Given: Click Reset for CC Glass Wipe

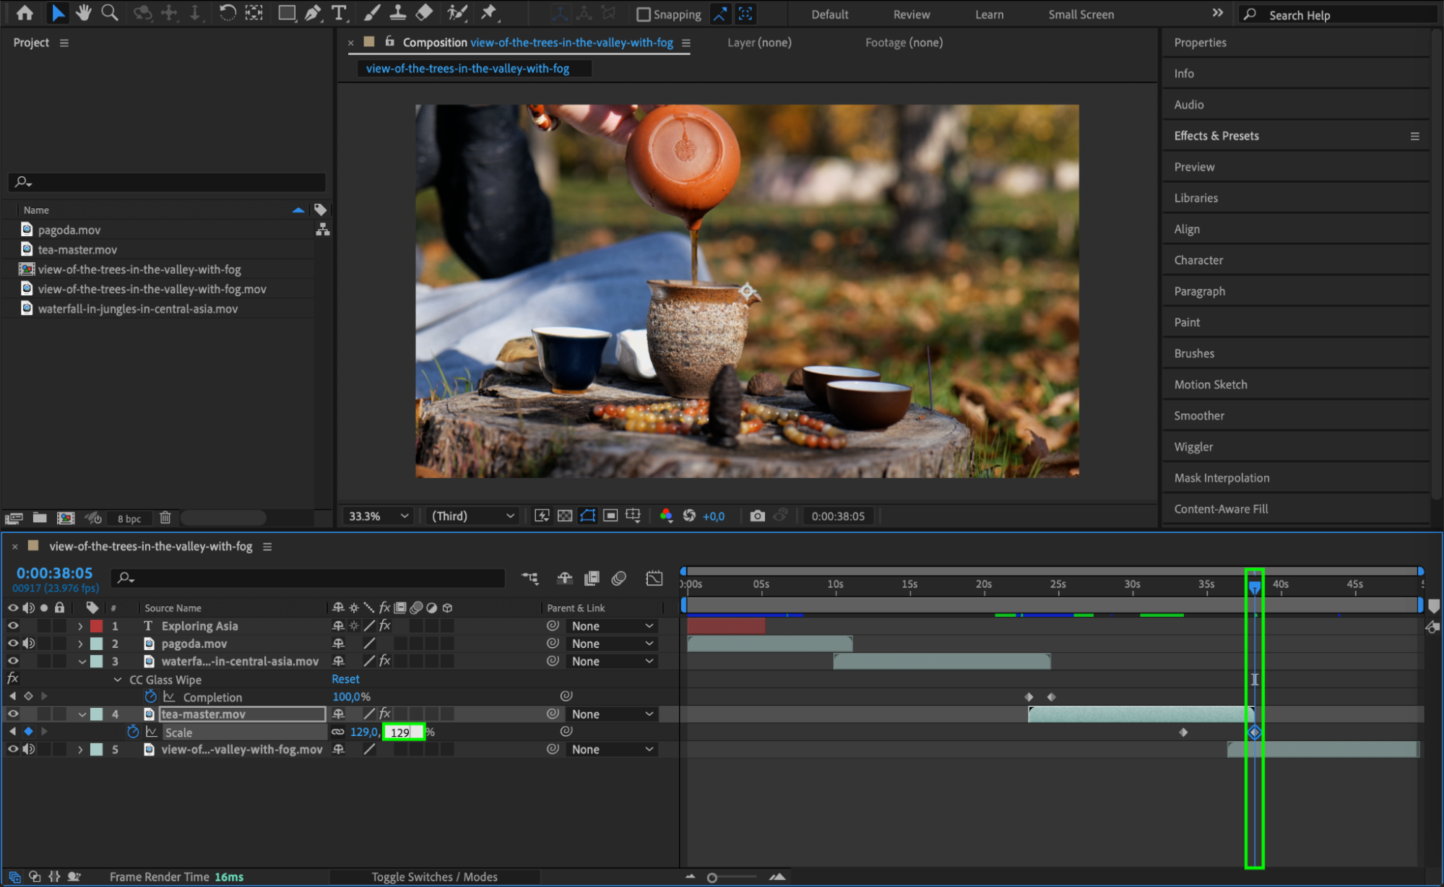Looking at the screenshot, I should [345, 679].
